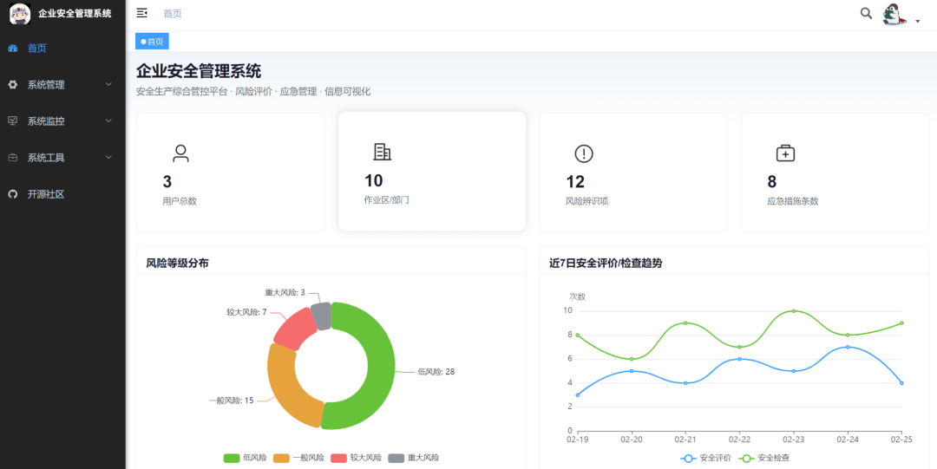The height and width of the screenshot is (469, 937).
Task: Toggle 低风险 legend item
Action: coord(245,458)
